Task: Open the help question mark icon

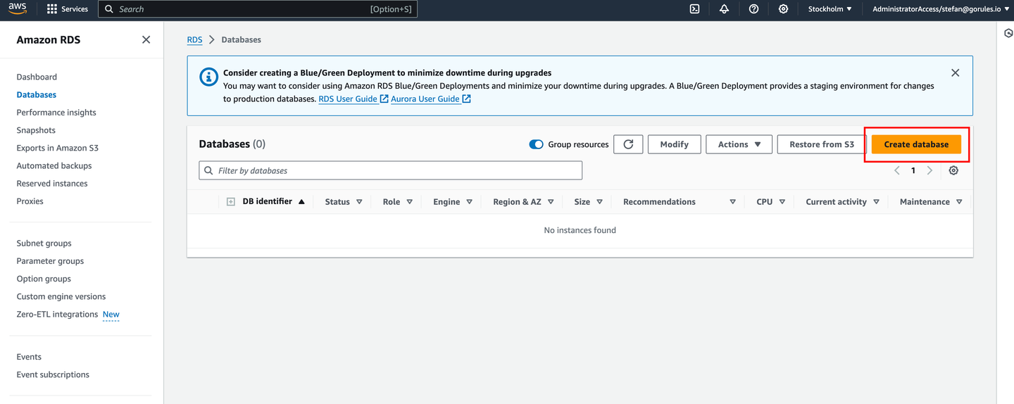Action: click(753, 9)
